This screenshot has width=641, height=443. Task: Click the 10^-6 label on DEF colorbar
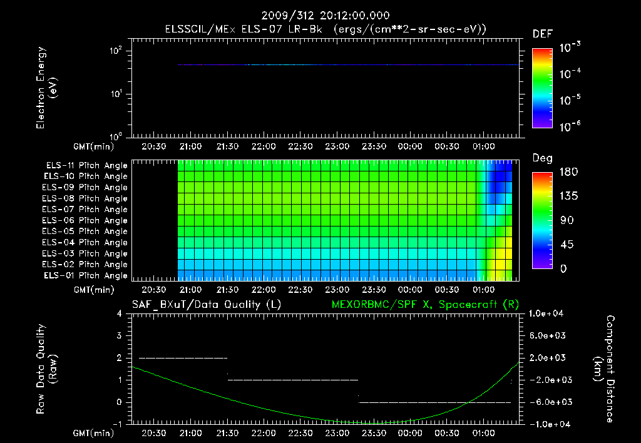click(570, 126)
